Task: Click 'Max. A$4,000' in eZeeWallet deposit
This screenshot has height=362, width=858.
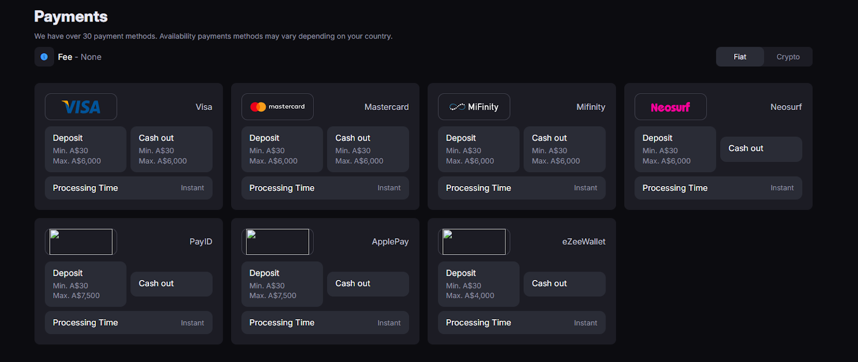Action: [x=470, y=296]
